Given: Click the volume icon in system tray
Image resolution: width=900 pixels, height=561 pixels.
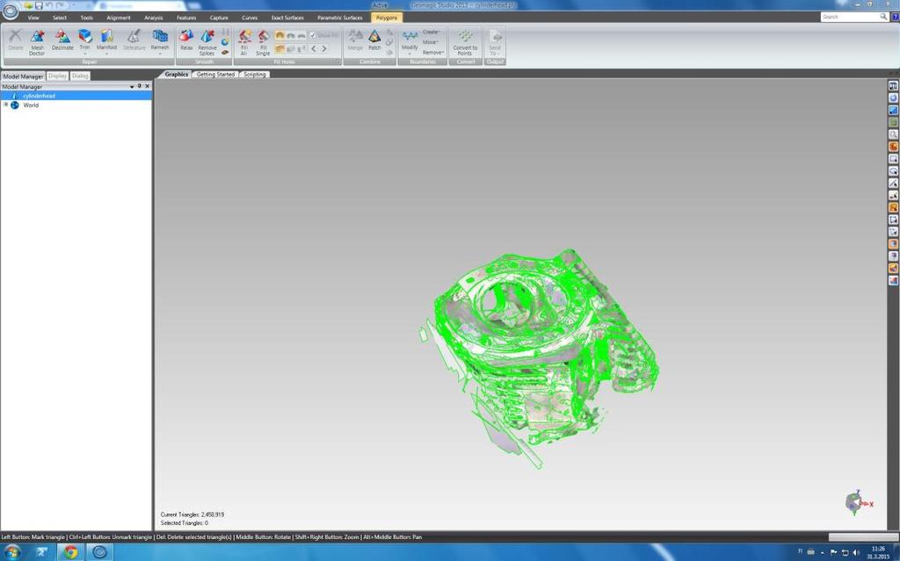Looking at the screenshot, I should pos(856,552).
